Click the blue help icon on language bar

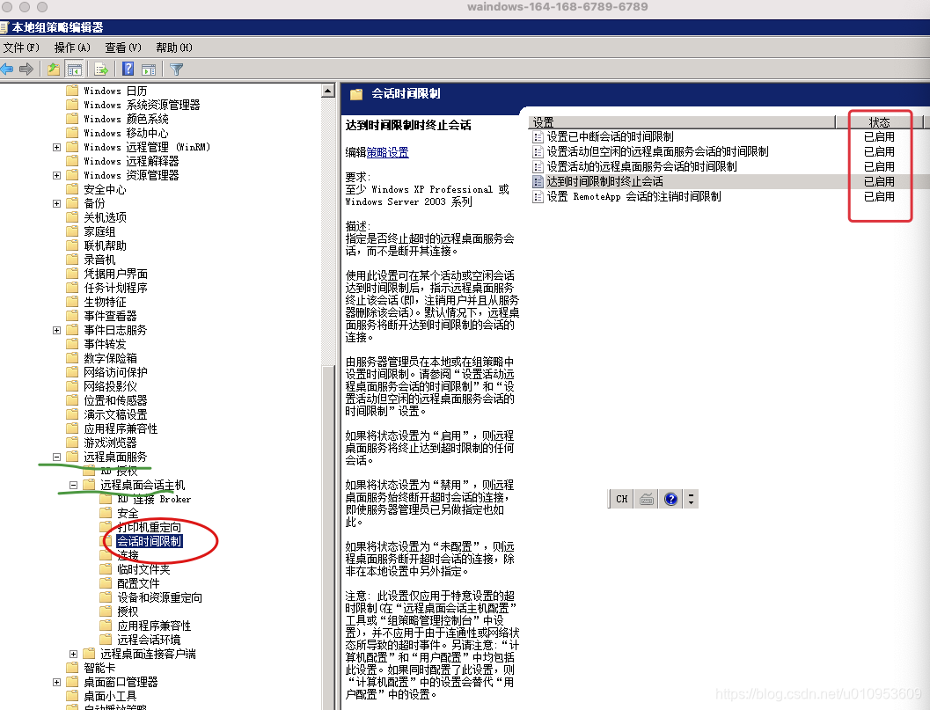670,499
